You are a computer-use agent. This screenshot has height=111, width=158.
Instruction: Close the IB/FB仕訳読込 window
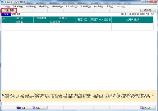click(x=153, y=2)
